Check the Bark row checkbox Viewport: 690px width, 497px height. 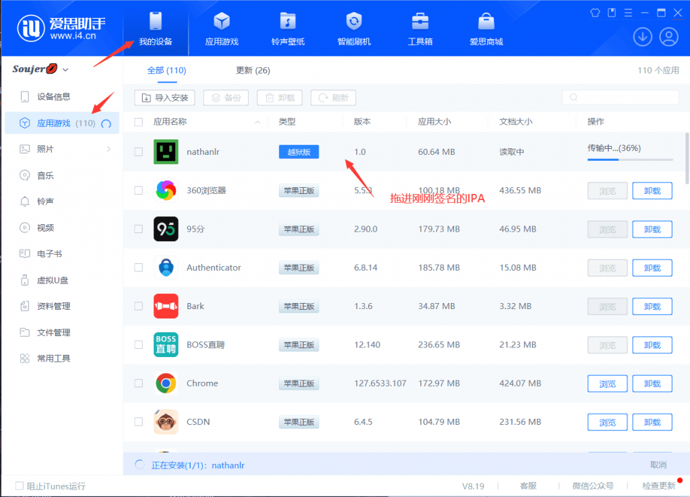click(139, 306)
